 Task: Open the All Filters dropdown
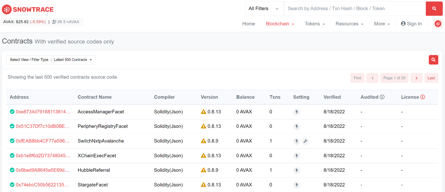[264, 9]
